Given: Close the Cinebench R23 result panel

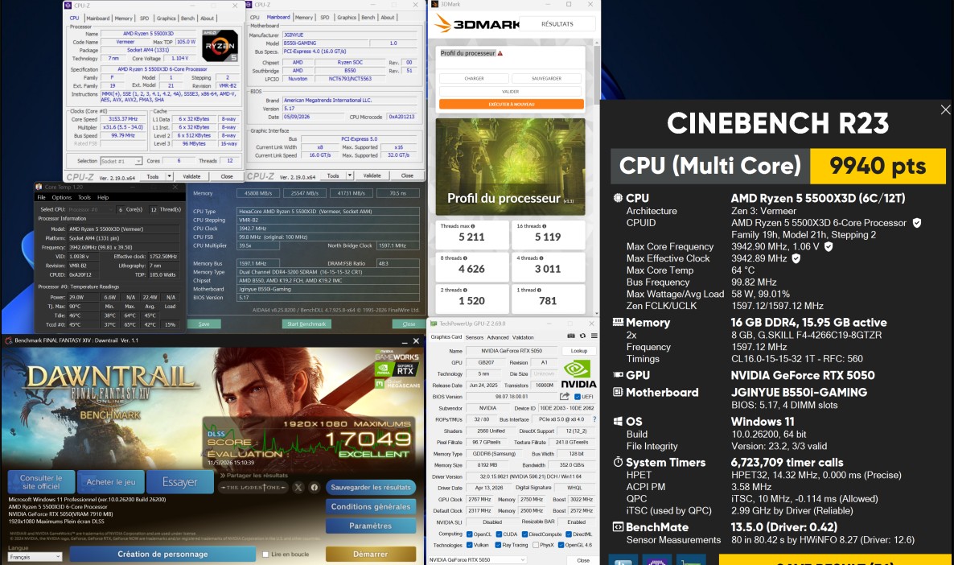Looking at the screenshot, I should tap(945, 109).
